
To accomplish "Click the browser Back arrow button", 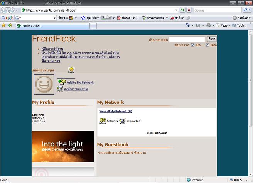I will click(5, 10).
